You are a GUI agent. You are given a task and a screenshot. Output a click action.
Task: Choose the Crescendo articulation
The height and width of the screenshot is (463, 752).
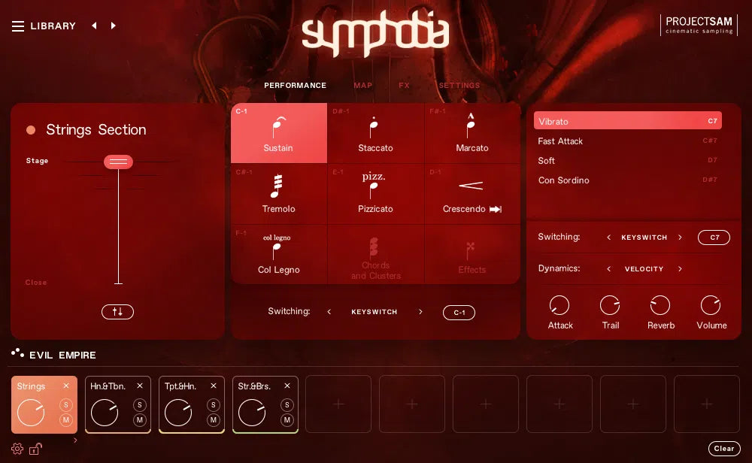click(472, 194)
